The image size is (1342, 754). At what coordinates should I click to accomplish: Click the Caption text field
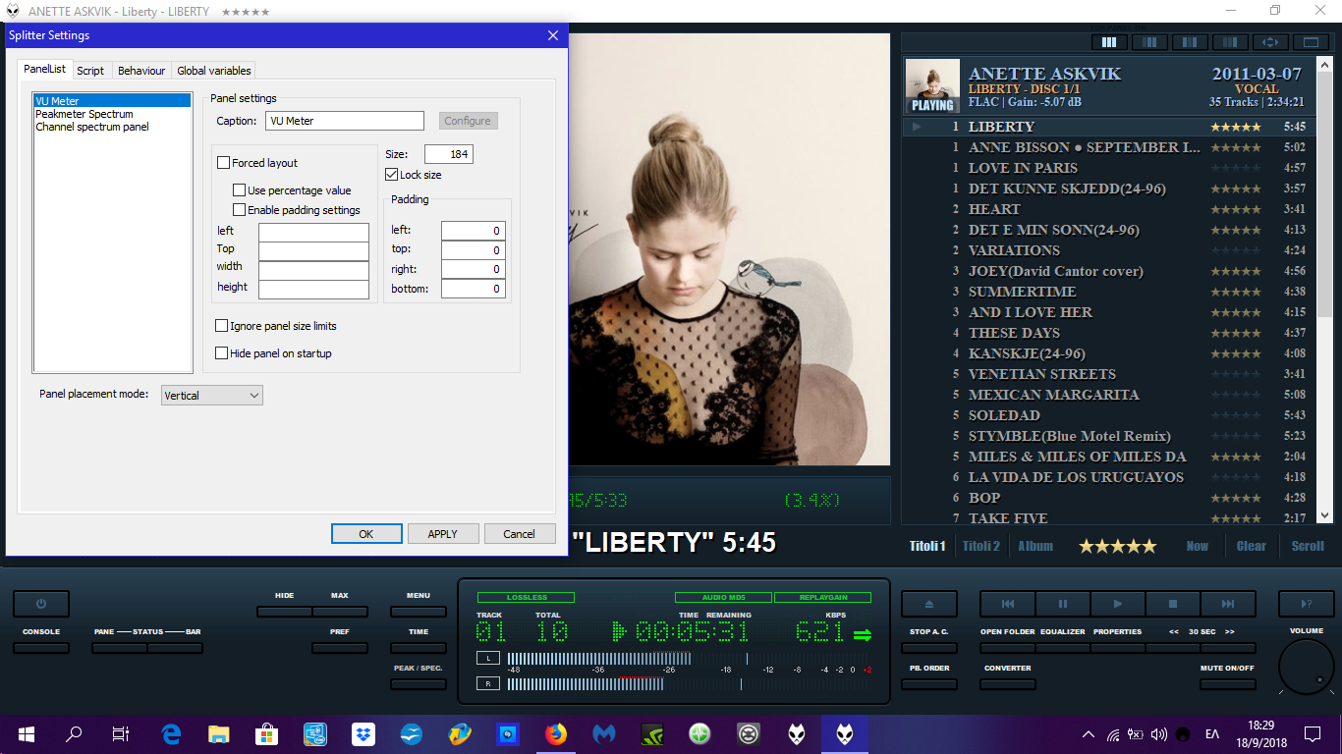[344, 121]
